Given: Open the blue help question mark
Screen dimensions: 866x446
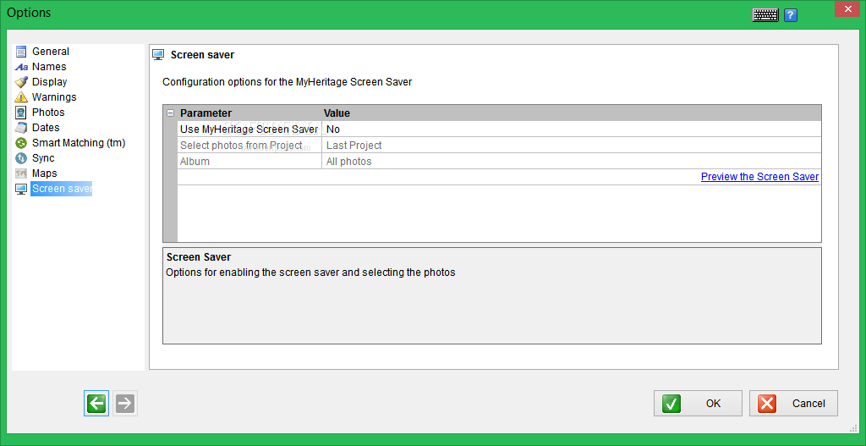Looking at the screenshot, I should [791, 15].
